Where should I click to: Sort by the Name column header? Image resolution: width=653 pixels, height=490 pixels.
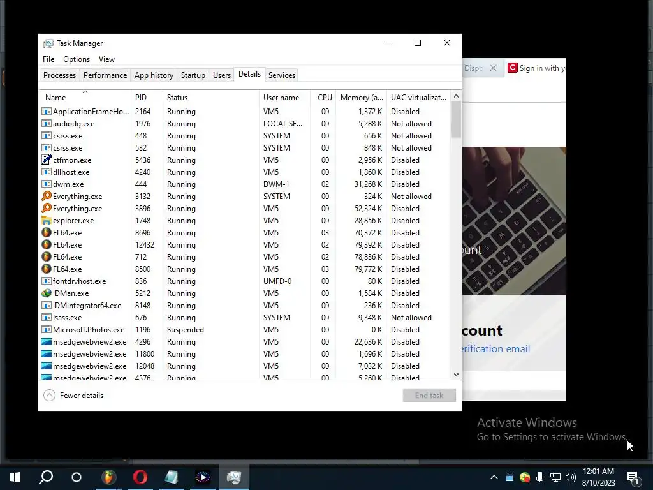point(85,97)
